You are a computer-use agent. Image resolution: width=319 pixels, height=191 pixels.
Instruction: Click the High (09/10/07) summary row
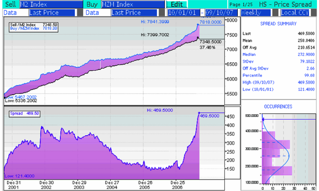(x=278, y=83)
